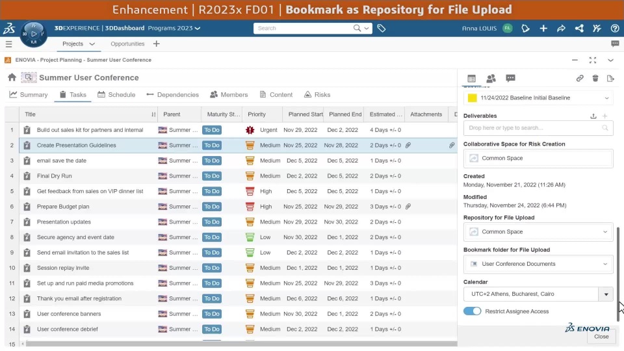Open the properties table icon in side panel

pyautogui.click(x=472, y=79)
